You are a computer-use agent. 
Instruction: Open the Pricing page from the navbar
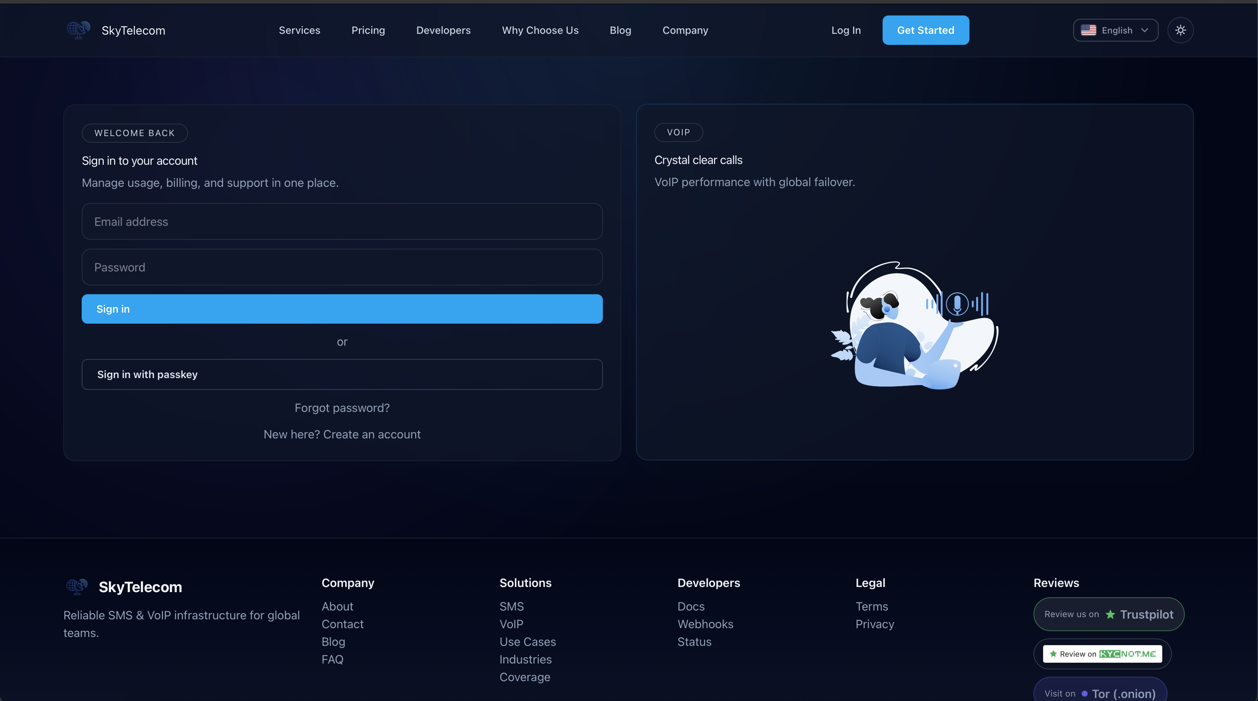[x=368, y=30]
